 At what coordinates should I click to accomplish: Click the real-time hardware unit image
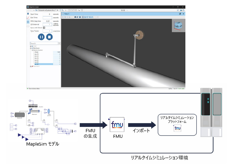click(x=211, y=112)
